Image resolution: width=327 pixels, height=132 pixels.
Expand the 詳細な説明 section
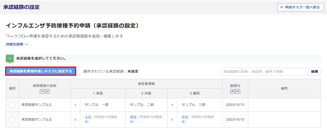coord(17,44)
